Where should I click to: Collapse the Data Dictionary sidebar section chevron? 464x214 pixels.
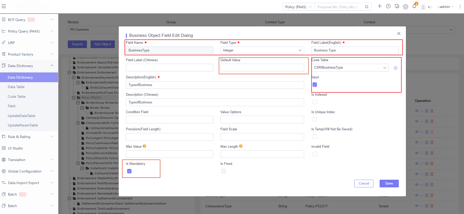52,66
